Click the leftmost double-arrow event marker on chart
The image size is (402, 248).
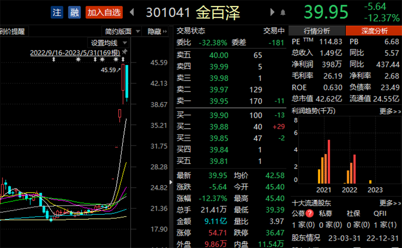54,59
